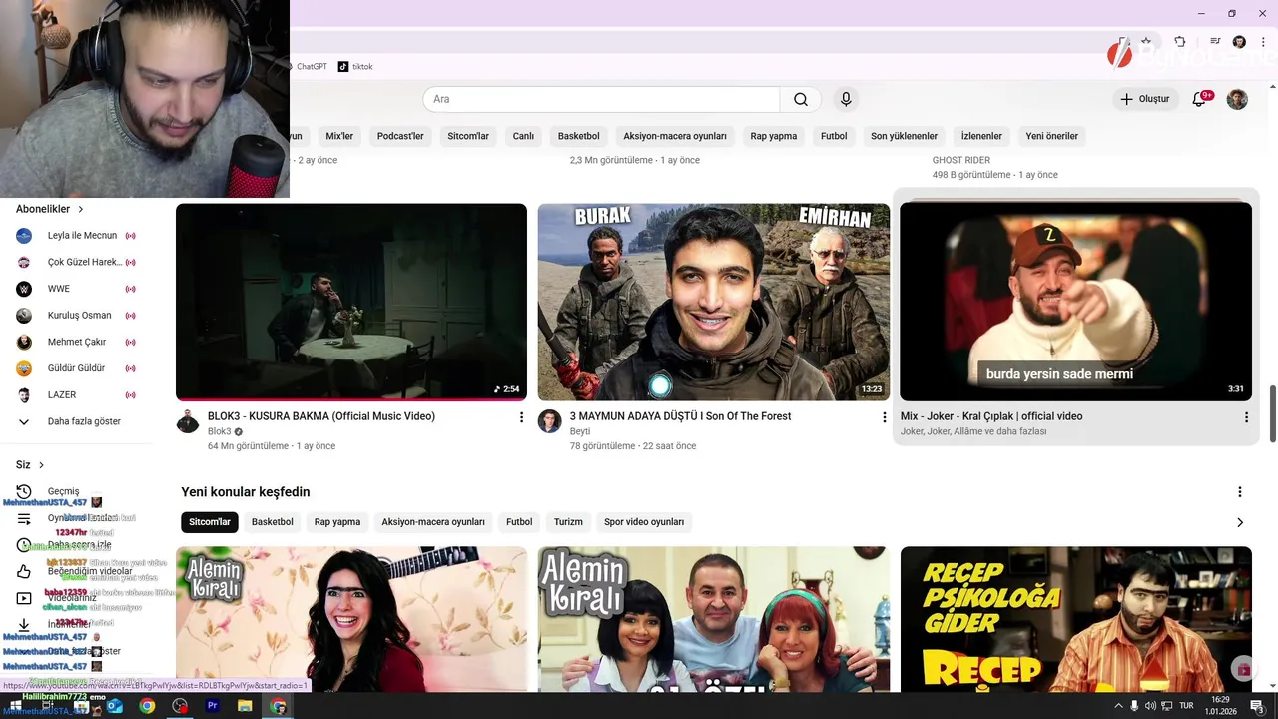
Task: Click the Videolarınız play icon
Action: coord(24,598)
